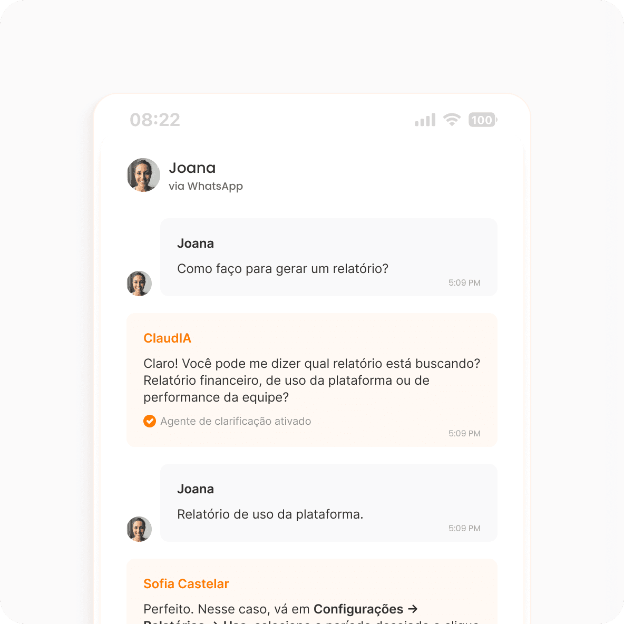Viewport: 624px width, 624px height.
Task: Select the Relatório de uso da plataforma message
Action: coord(270,514)
